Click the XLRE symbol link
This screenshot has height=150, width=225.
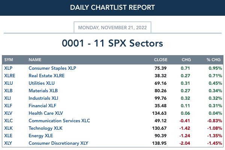point(10,76)
